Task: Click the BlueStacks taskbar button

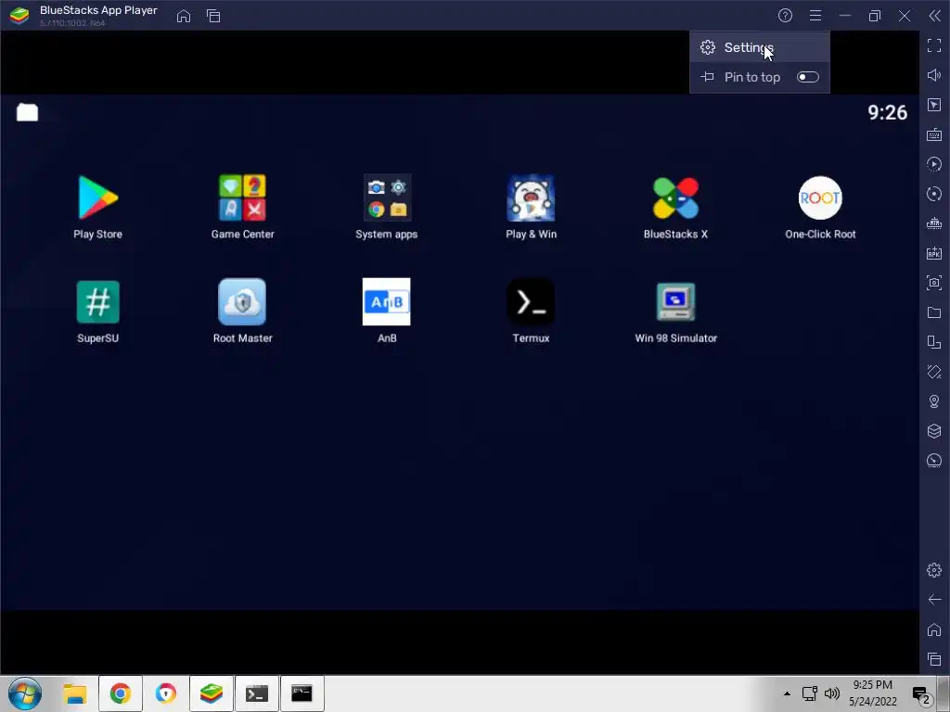Action: point(211,693)
